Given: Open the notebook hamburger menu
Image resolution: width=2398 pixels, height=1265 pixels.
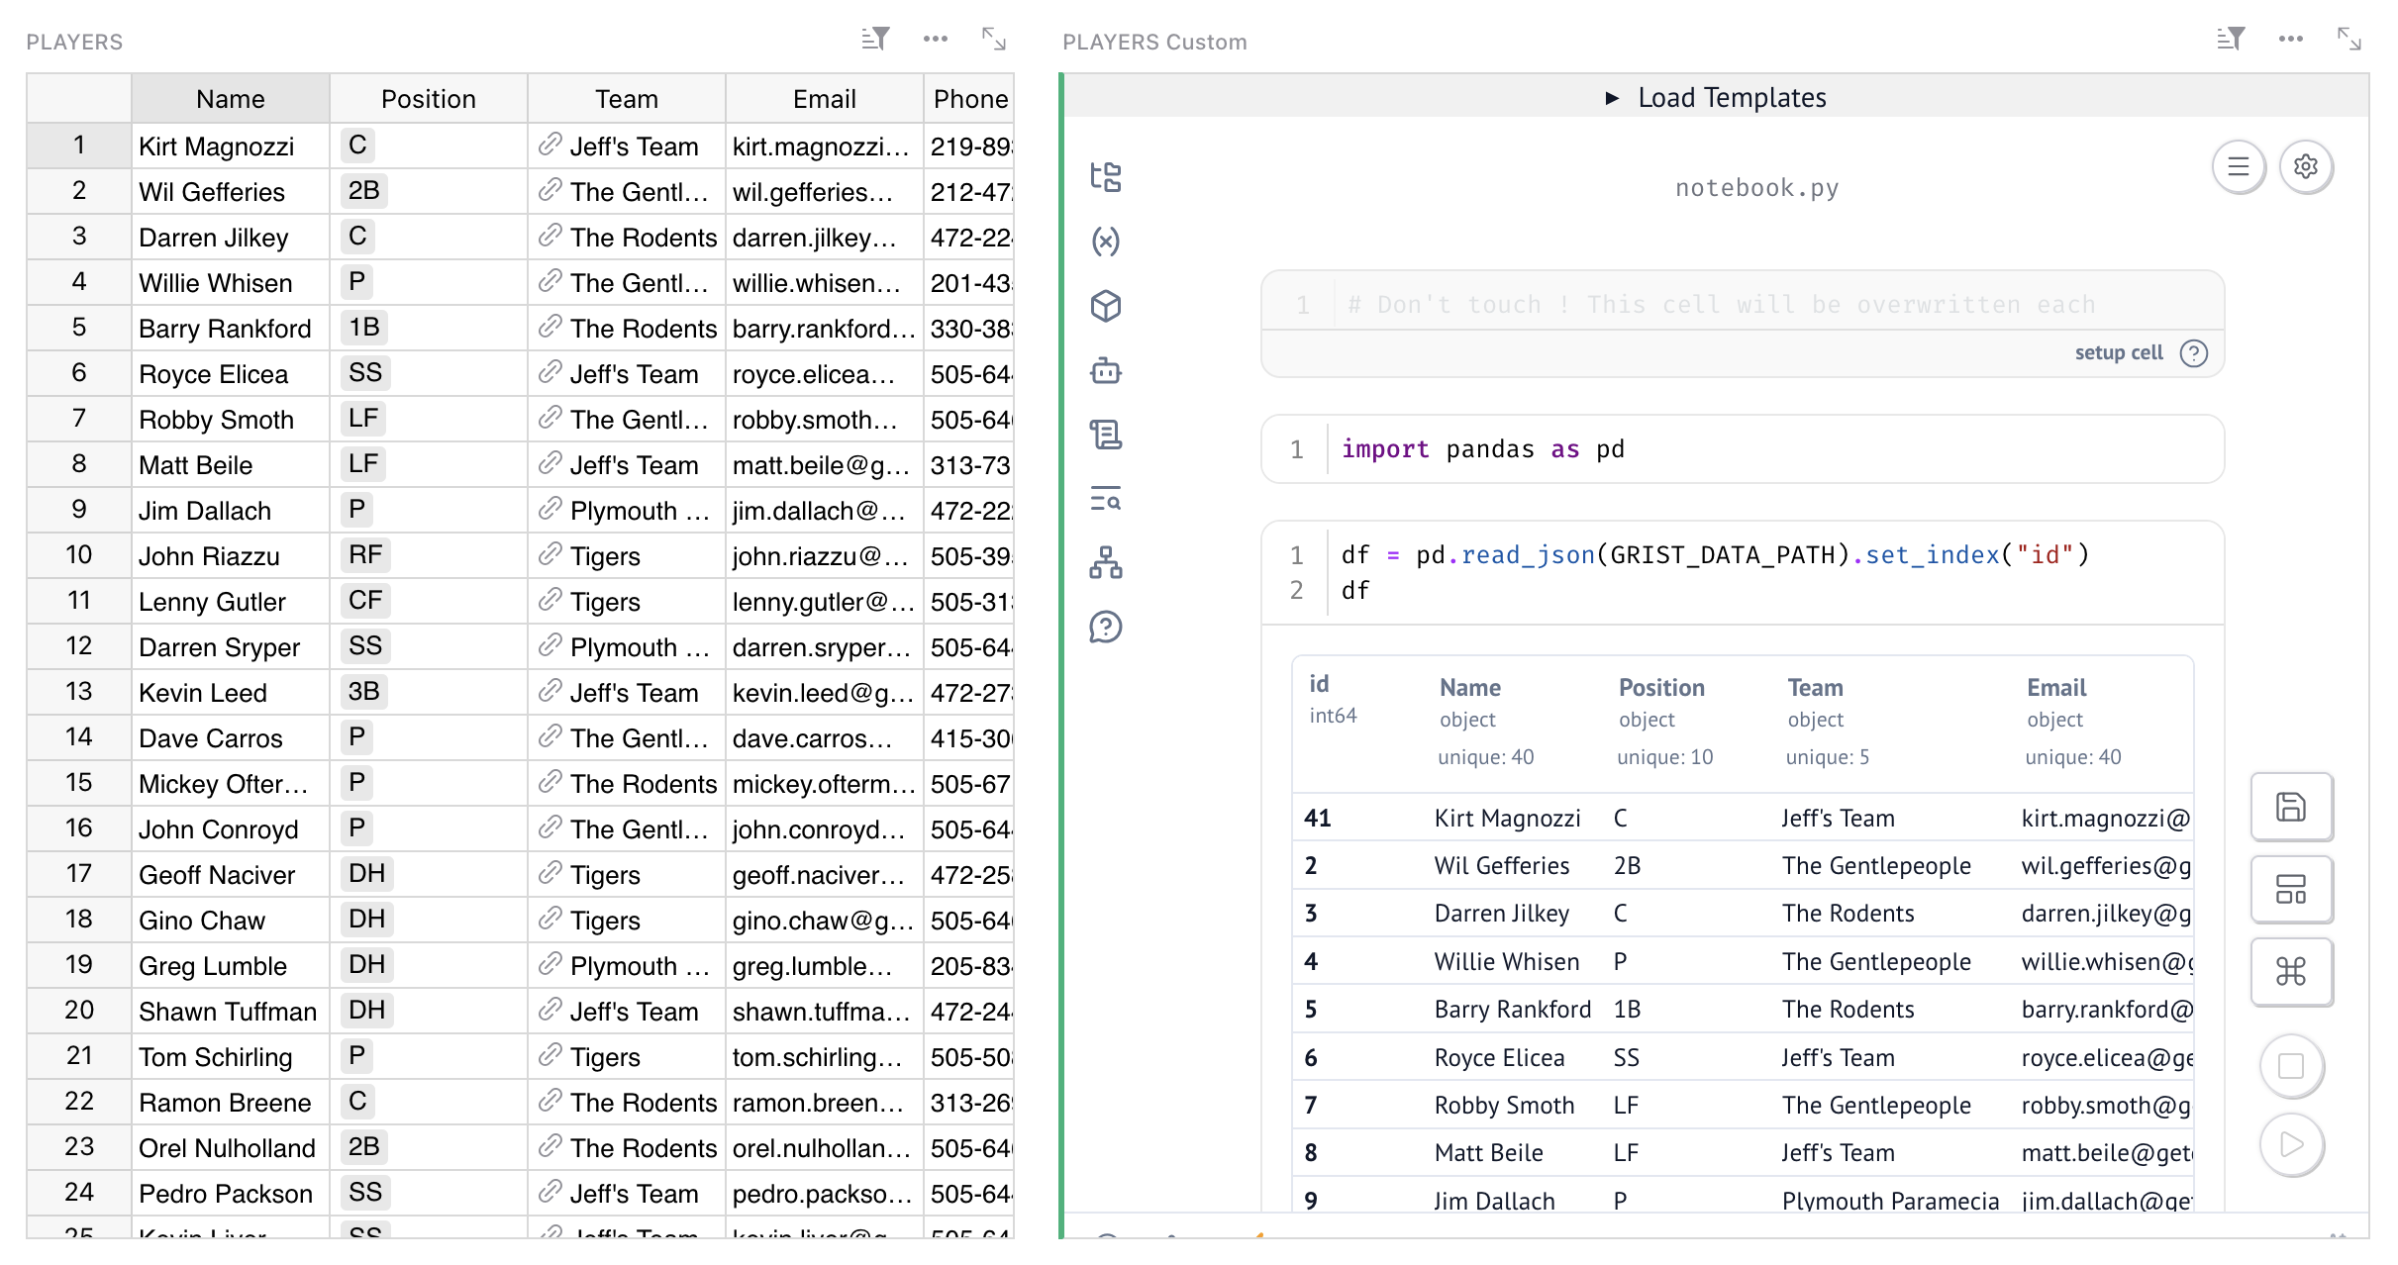Looking at the screenshot, I should [x=2238, y=166].
